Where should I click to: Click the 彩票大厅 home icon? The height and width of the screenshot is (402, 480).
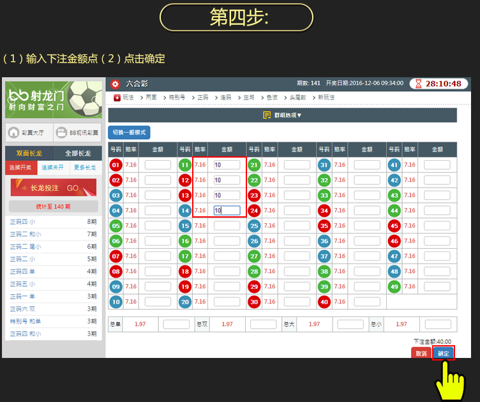point(13,133)
